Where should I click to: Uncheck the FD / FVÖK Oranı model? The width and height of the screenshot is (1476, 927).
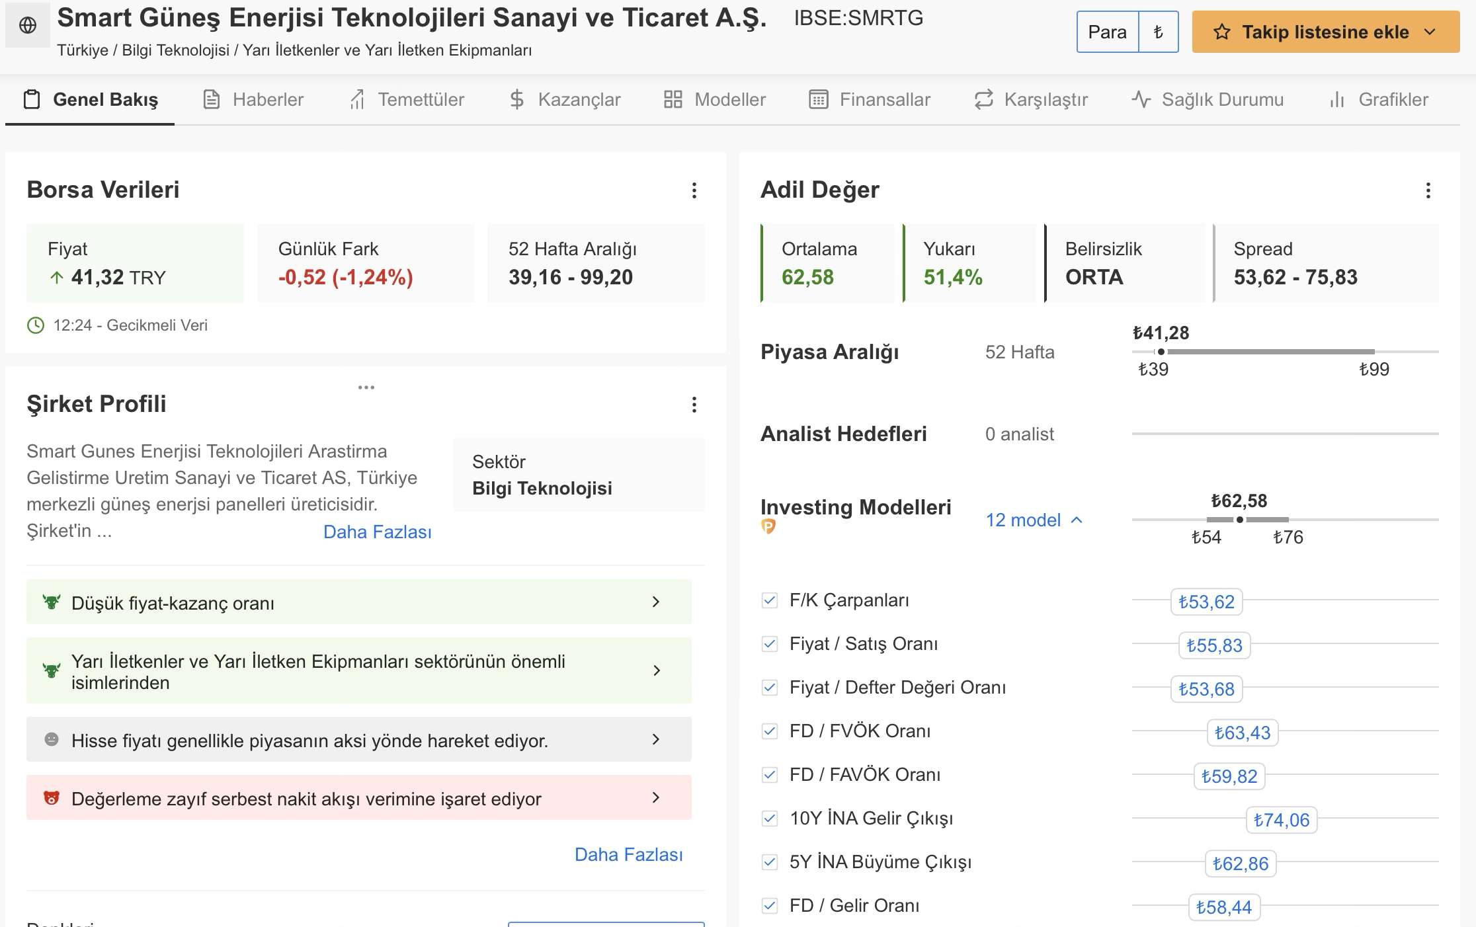tap(769, 731)
